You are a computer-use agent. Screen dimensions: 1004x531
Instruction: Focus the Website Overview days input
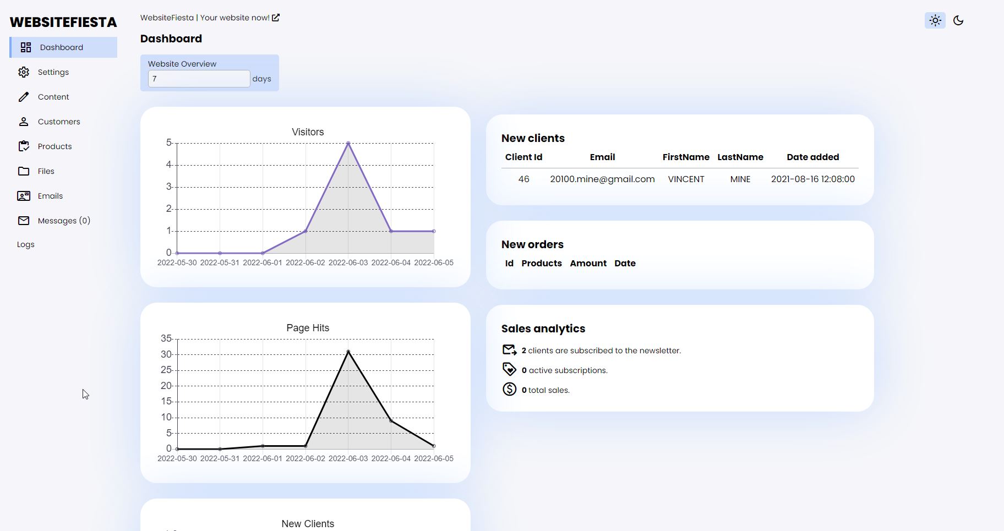click(x=199, y=79)
